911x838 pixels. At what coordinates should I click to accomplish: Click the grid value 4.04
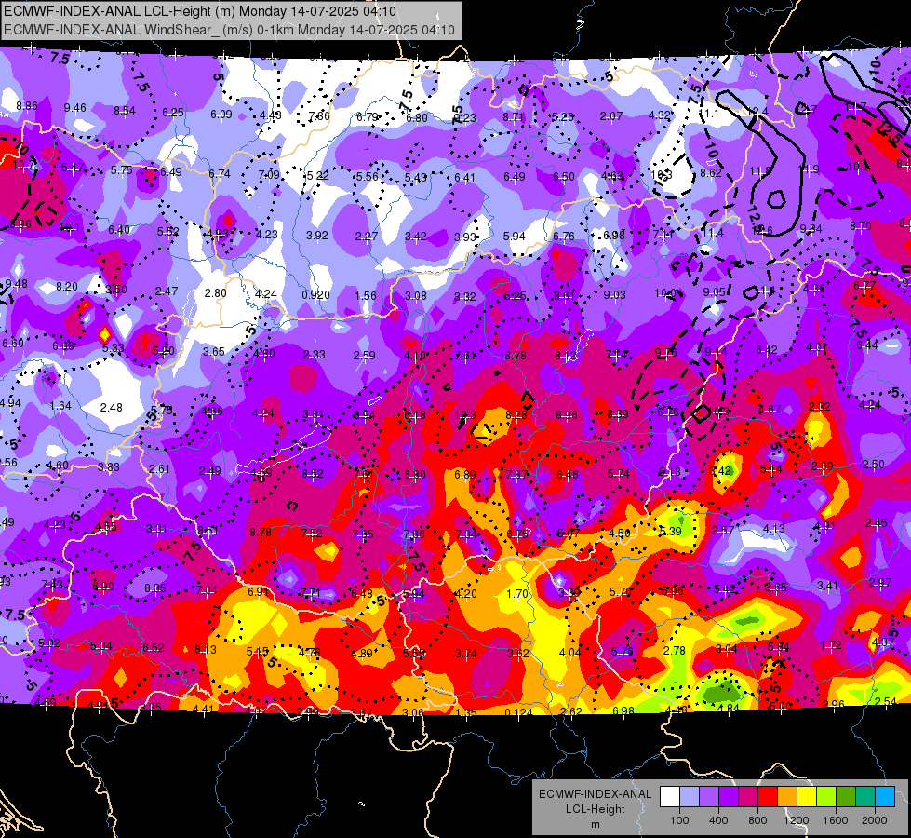click(569, 653)
